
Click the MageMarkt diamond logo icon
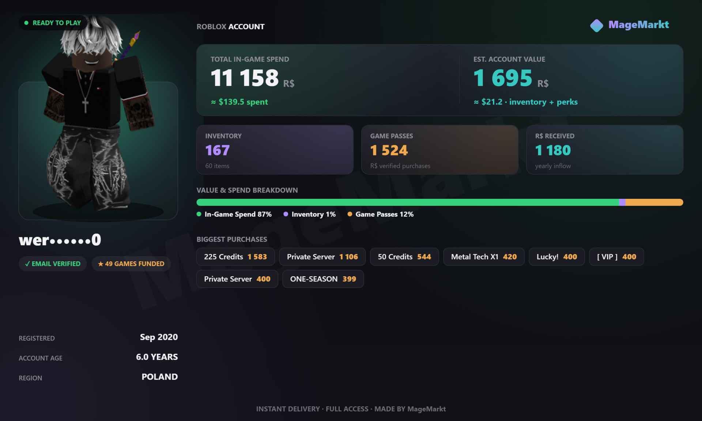596,26
